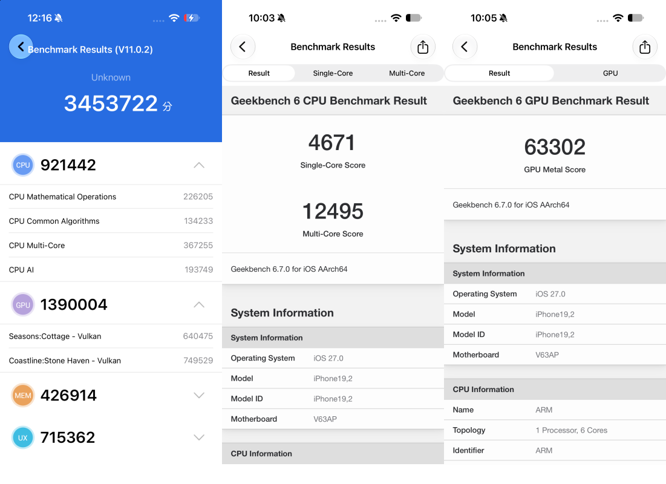Viewport: 666px width, 484px height.
Task: Tap the Wi-Fi icon in the 10:05 status bar
Action: click(x=618, y=18)
